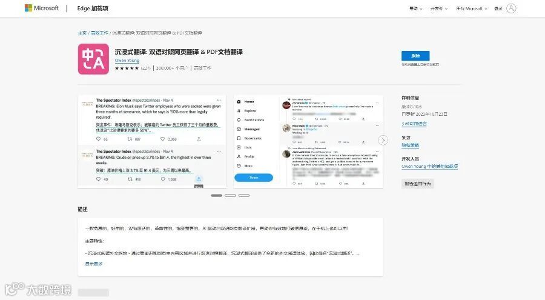Click the 高效工作 category beside user count
The width and height of the screenshot is (545, 300).
202,68
